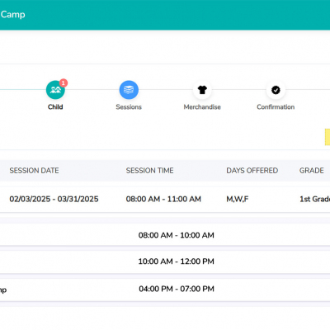Click the Camp header title
This screenshot has width=330, height=330.
[12, 14]
